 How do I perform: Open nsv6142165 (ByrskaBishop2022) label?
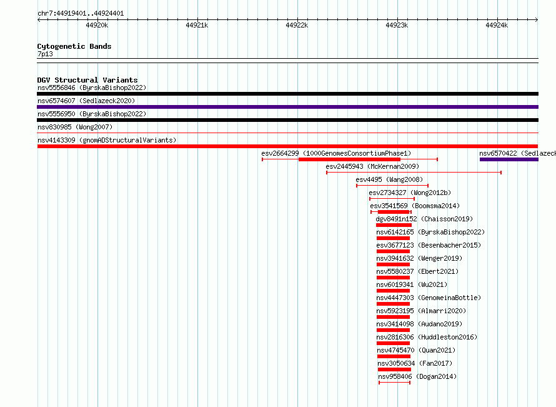(x=430, y=232)
